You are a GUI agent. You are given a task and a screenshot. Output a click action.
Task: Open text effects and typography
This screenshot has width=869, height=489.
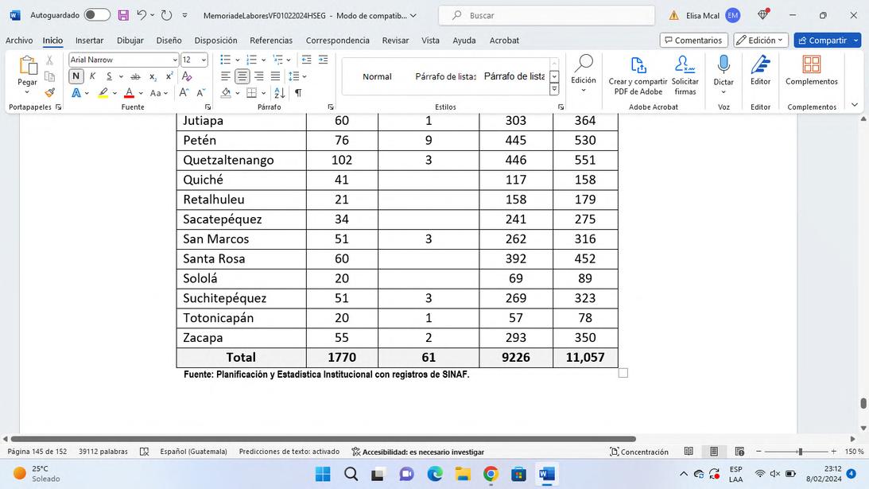coord(76,92)
